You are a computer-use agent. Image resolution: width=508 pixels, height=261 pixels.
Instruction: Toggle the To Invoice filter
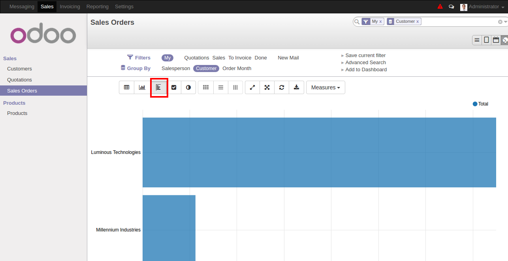[240, 58]
